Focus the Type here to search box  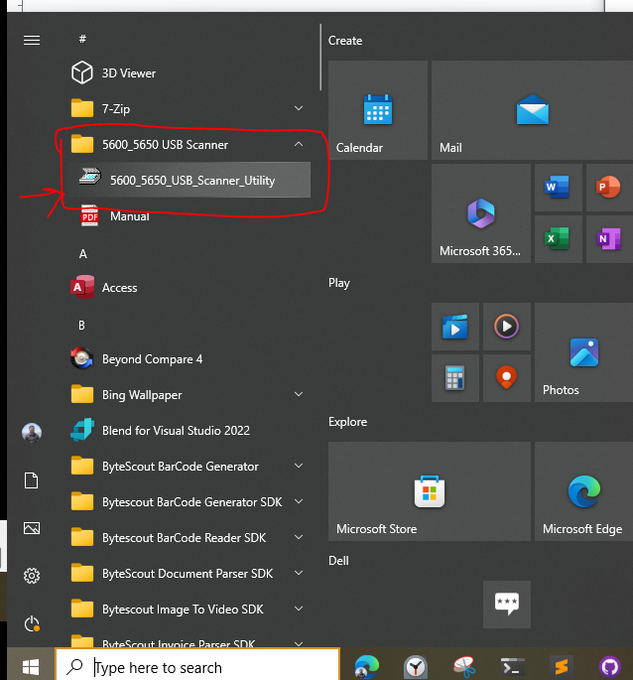point(197,666)
